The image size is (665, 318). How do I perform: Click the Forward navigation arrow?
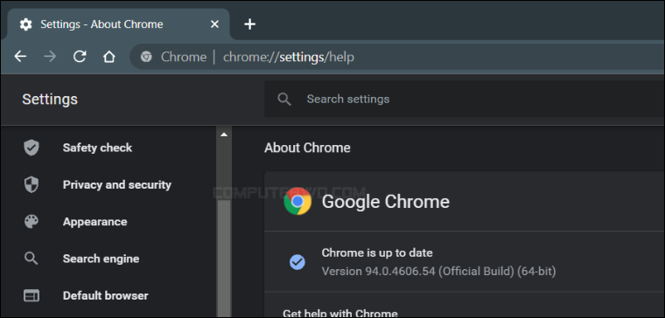[50, 56]
